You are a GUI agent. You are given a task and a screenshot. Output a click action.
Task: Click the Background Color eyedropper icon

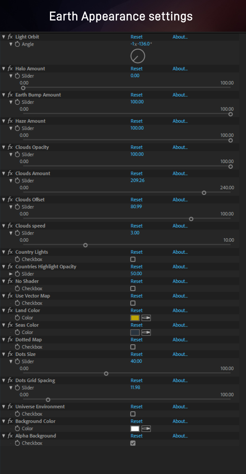[146, 428]
